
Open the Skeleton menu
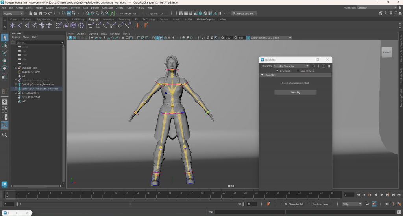pyautogui.click(x=75, y=7)
